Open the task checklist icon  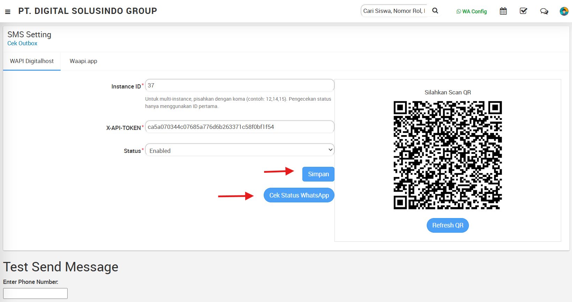(523, 11)
